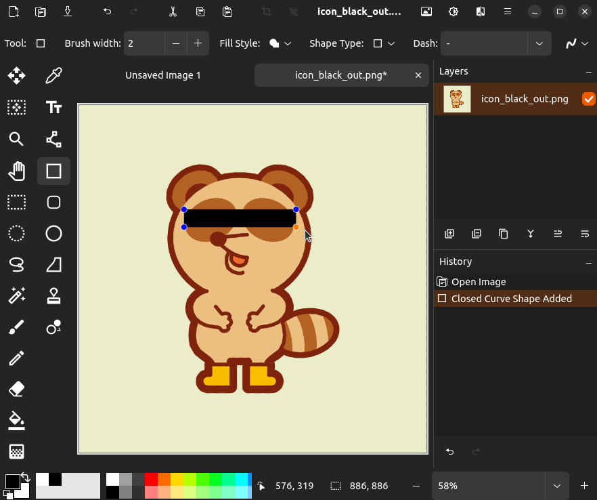This screenshot has height=500, width=597.
Task: Select the Paint Bucket tool
Action: (16, 420)
